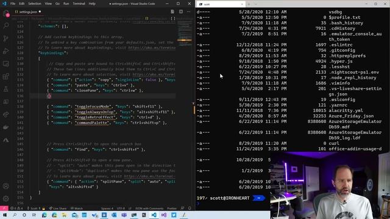Open the Docker view in activity bar
This screenshot has width=390, height=219.
pos(6,127)
